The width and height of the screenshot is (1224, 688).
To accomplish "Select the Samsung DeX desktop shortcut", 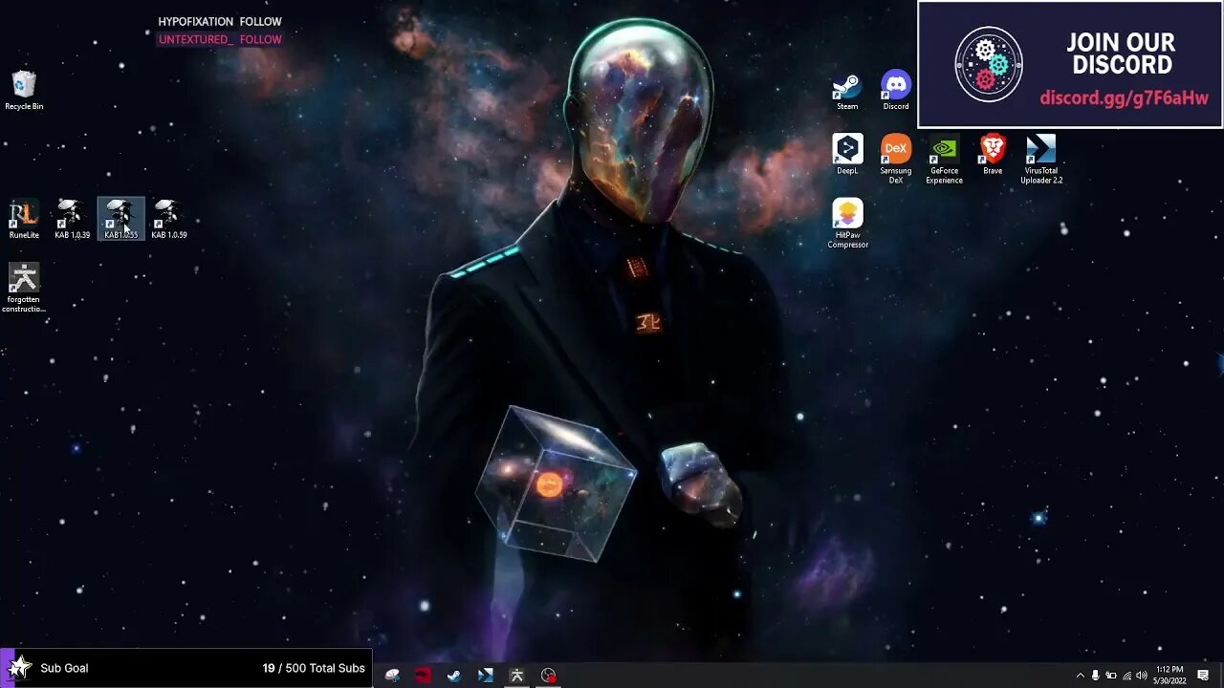I will tap(896, 159).
